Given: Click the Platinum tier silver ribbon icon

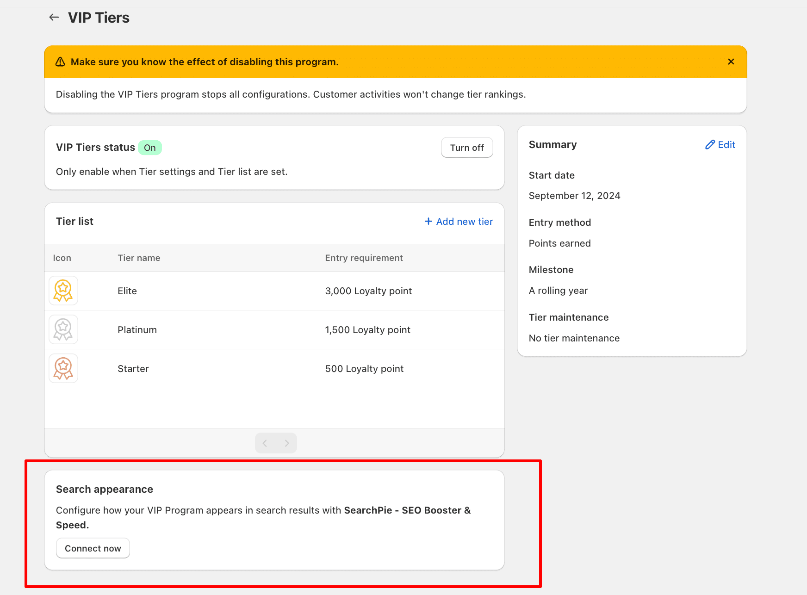Looking at the screenshot, I should coord(63,329).
